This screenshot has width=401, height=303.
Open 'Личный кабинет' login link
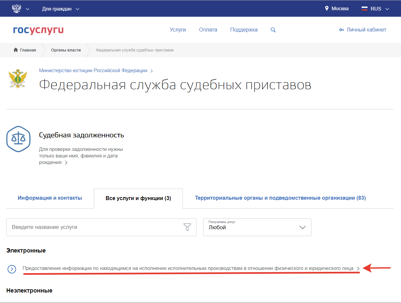click(363, 30)
